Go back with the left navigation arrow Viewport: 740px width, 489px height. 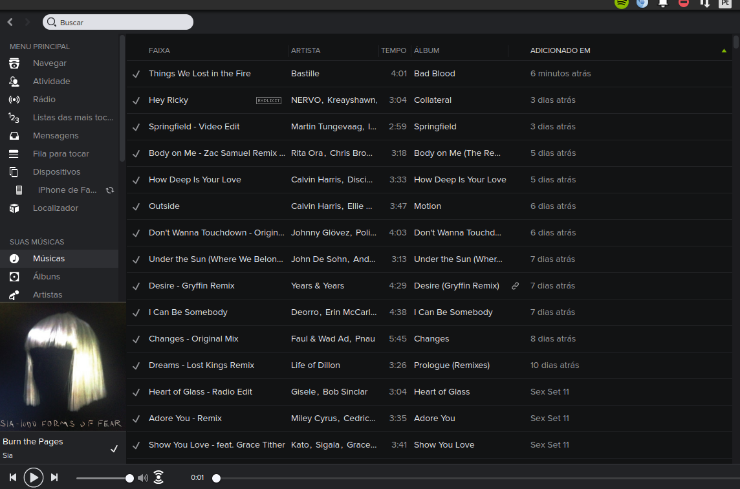point(10,22)
